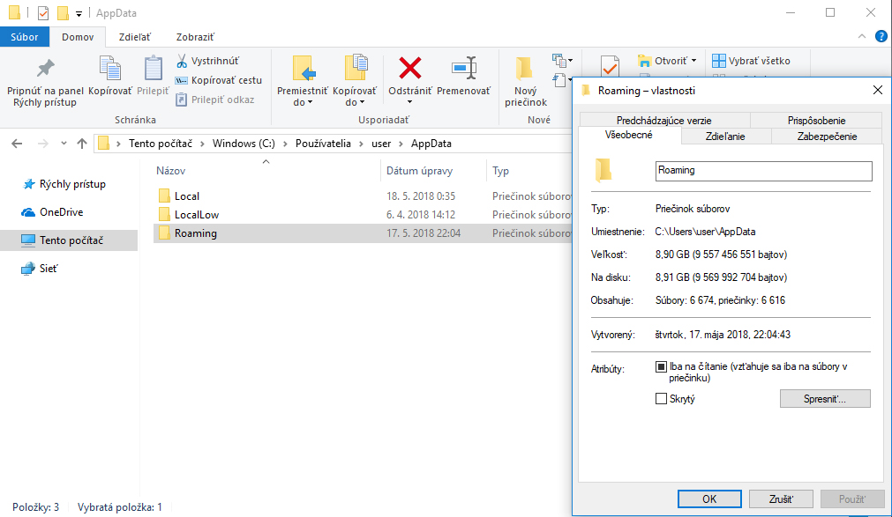The width and height of the screenshot is (892, 517).
Task: Open the quick access toolbar customize dropdown
Action: (x=79, y=13)
